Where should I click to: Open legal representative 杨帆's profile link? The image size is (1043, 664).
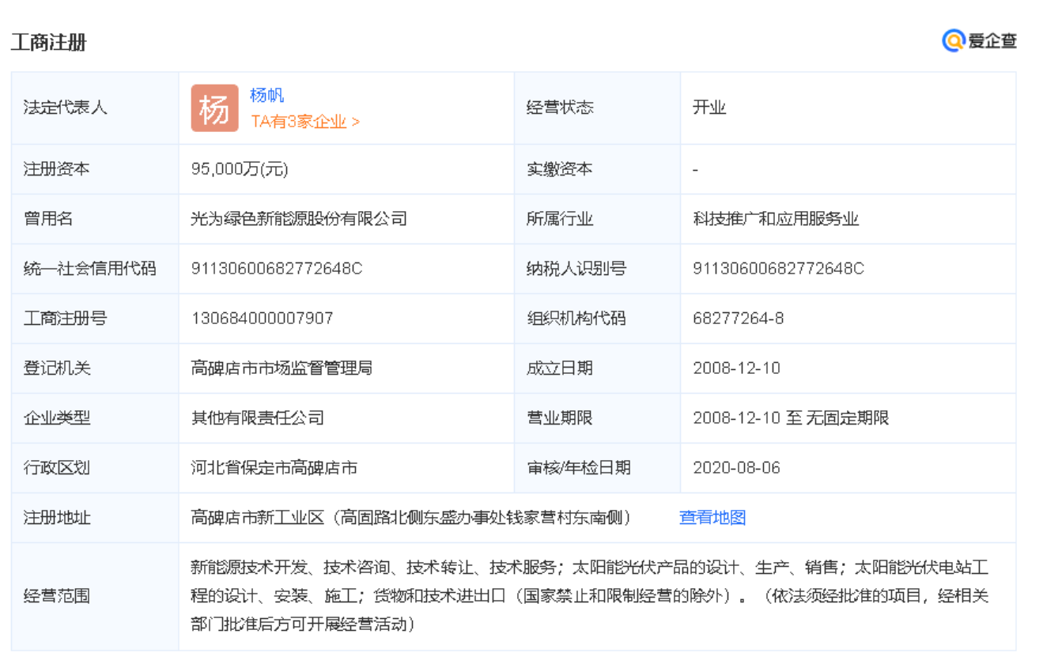pos(266,96)
